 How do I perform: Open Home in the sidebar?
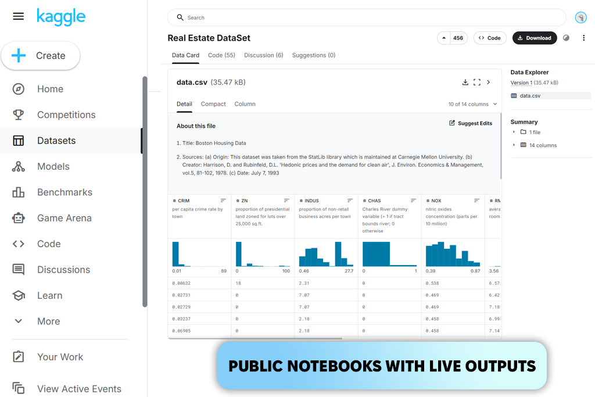(50, 89)
